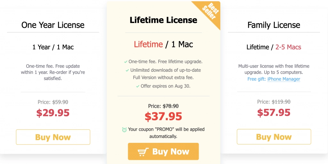Click the red 2-5 Macs text
The height and width of the screenshot is (164, 328).
tap(288, 47)
